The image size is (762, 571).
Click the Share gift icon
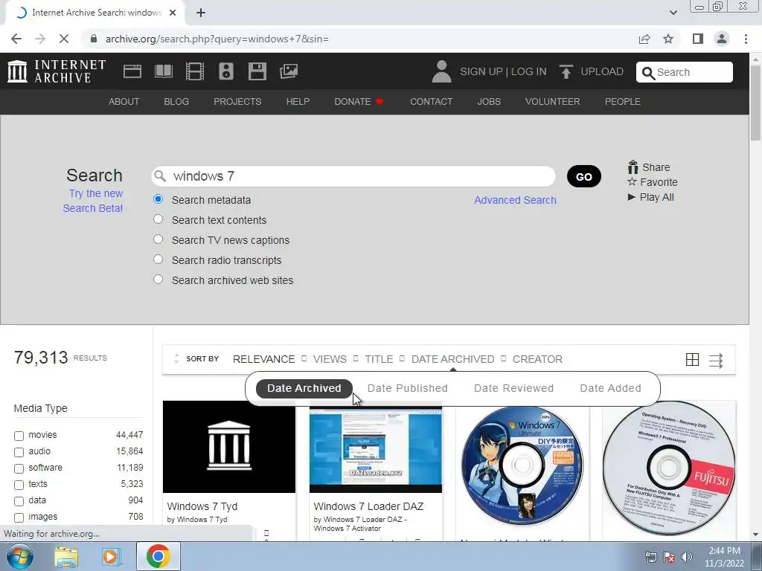[x=633, y=167]
